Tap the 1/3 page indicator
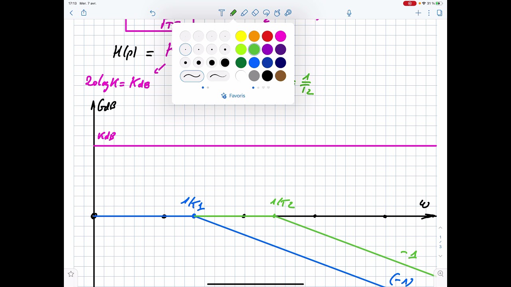Viewport: 511px width, 287px height. coord(440,242)
